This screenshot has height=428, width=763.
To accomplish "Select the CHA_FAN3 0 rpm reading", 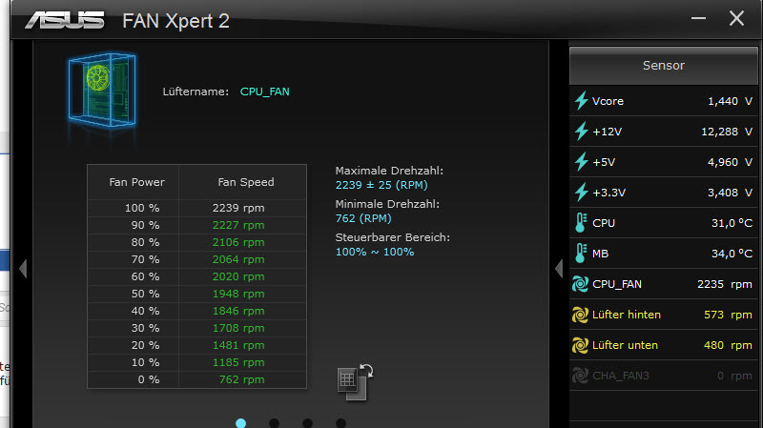I will 734,376.
